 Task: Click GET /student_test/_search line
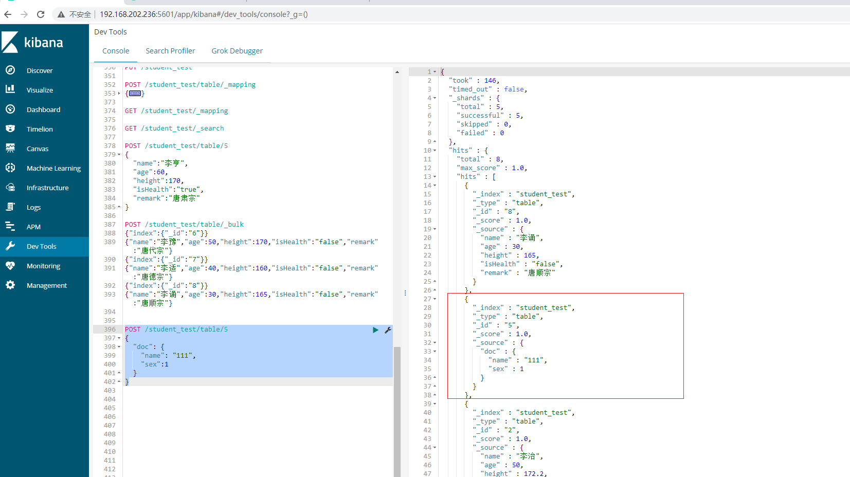tap(174, 129)
